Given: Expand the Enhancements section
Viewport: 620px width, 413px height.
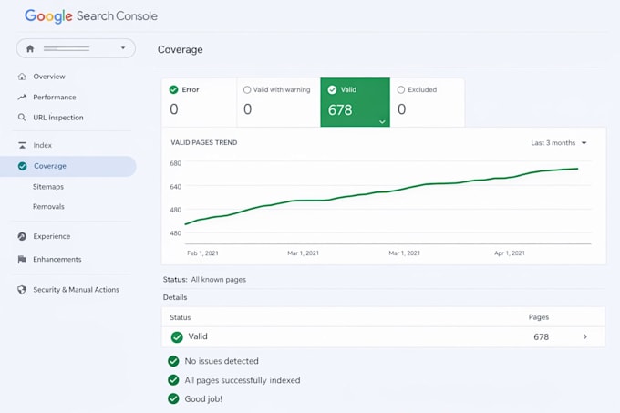Looking at the screenshot, I should pyautogui.click(x=57, y=259).
